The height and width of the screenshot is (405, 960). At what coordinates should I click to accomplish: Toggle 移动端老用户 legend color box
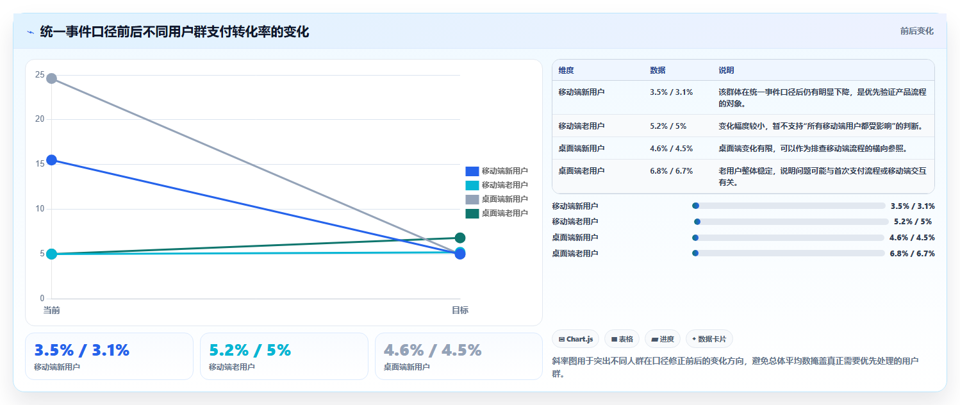[472, 185]
